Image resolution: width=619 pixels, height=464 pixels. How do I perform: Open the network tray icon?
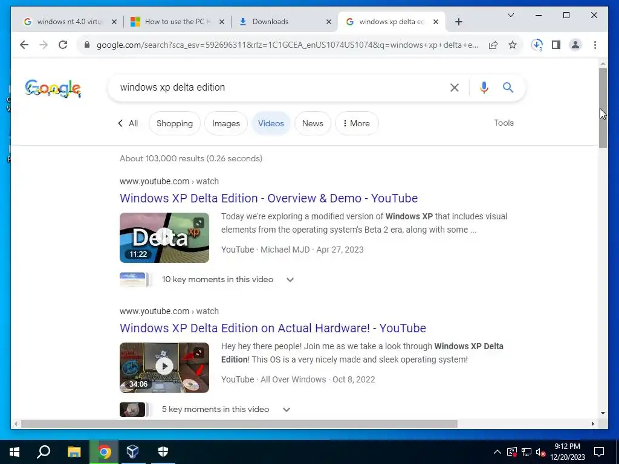(527, 452)
